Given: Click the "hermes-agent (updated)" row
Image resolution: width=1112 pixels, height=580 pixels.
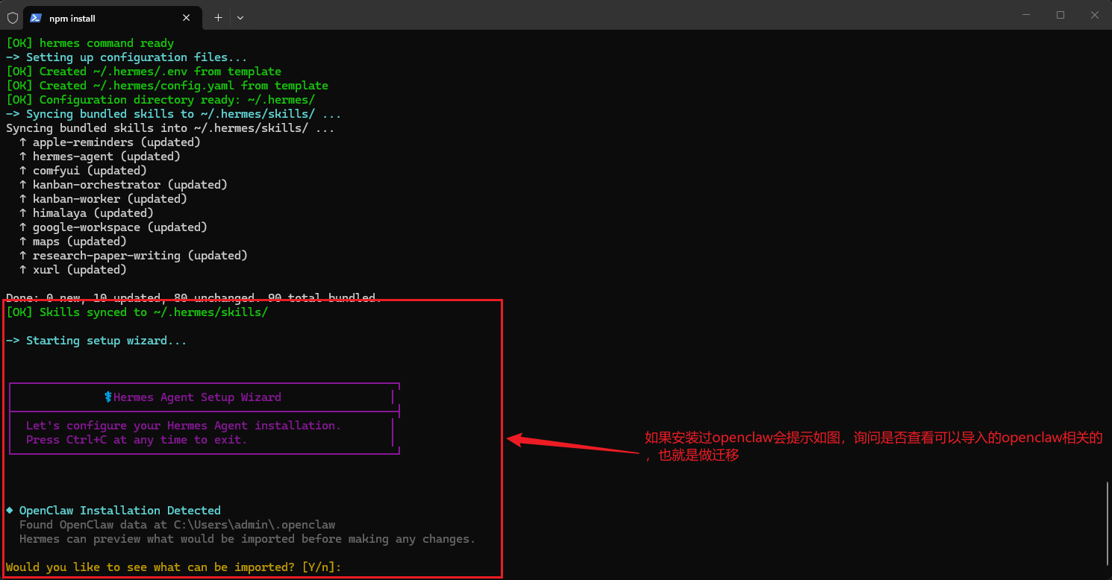Looking at the screenshot, I should click(100, 157).
